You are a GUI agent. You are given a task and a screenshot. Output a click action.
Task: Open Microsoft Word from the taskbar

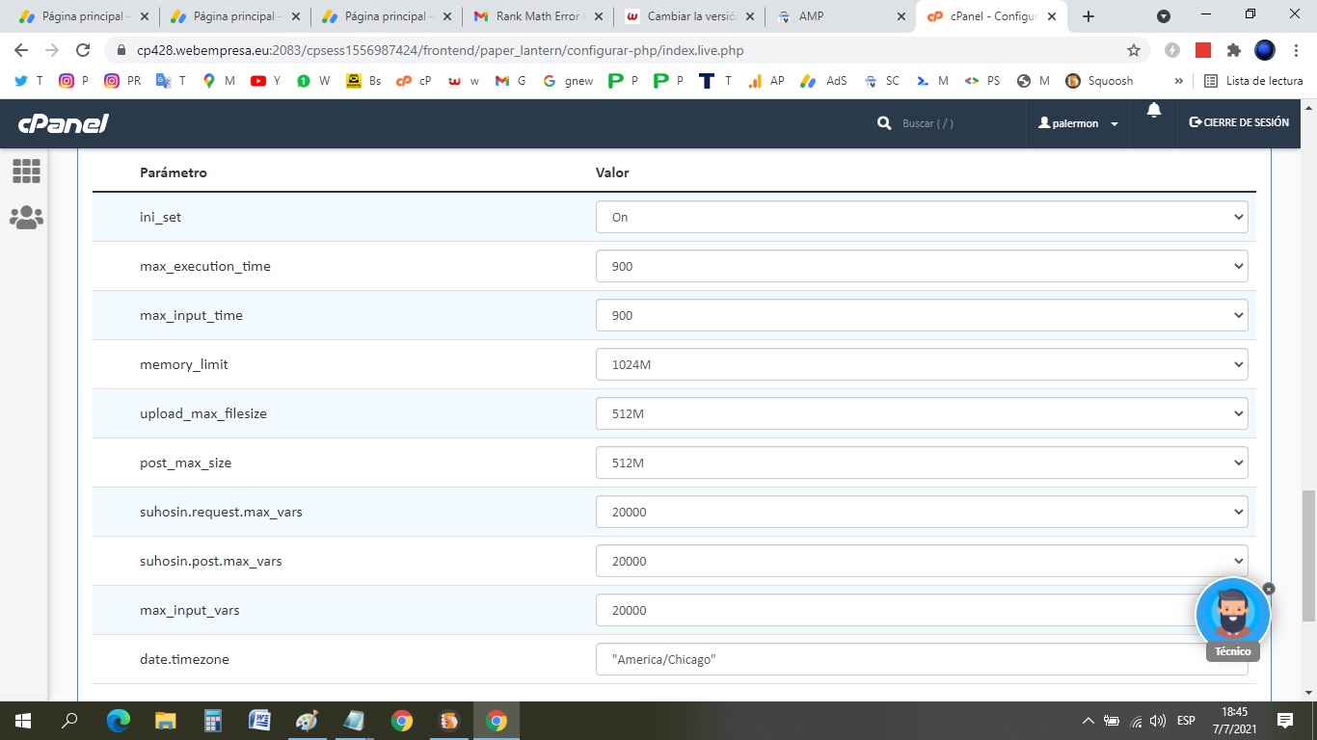(x=260, y=721)
